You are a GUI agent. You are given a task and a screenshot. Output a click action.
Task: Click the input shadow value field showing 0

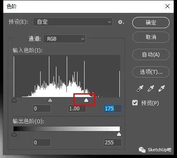(42, 109)
